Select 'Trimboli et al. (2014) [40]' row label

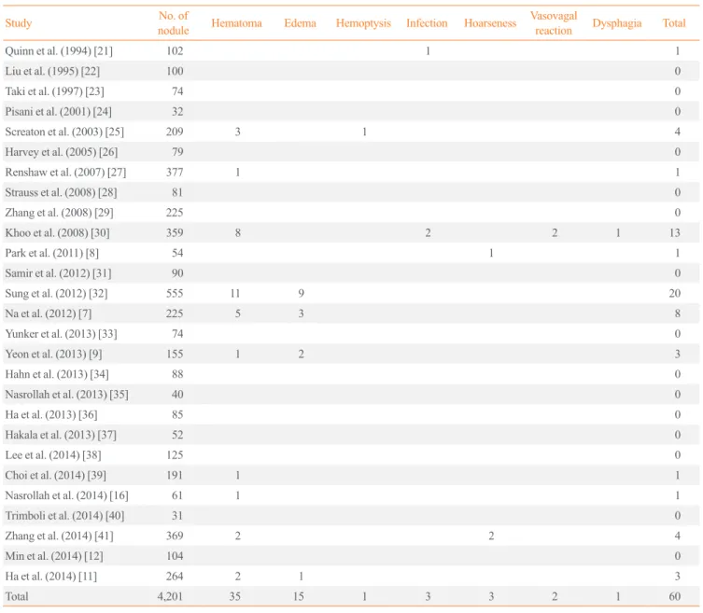[x=64, y=515]
